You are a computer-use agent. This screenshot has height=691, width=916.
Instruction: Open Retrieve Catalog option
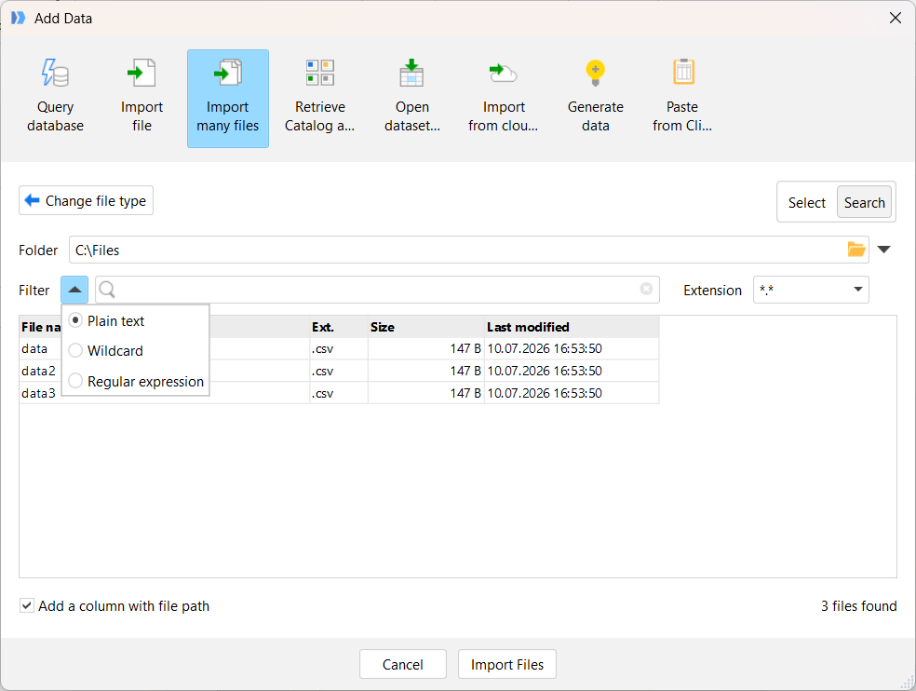(x=319, y=98)
